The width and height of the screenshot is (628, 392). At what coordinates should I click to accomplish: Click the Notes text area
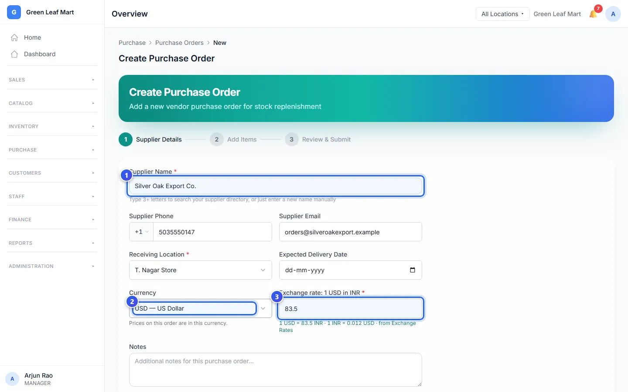(276, 370)
